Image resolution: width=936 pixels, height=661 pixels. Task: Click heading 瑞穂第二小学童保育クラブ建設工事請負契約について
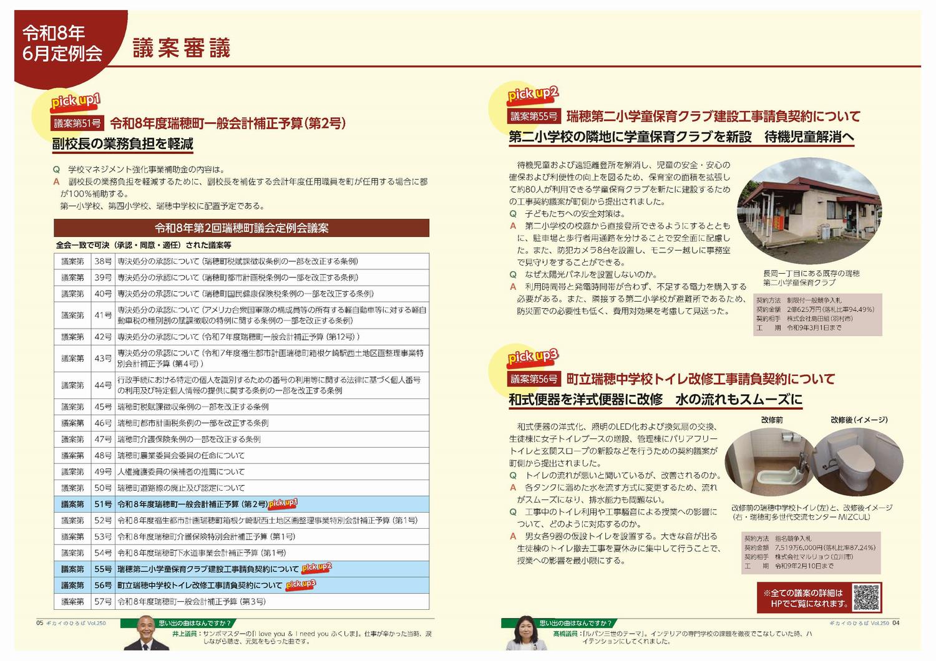713,116
